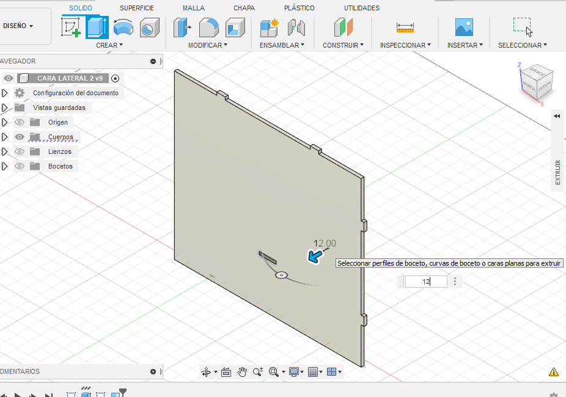Image resolution: width=566 pixels, height=397 pixels.
Task: Click the Extrude feature in timeline
Action: point(86,394)
